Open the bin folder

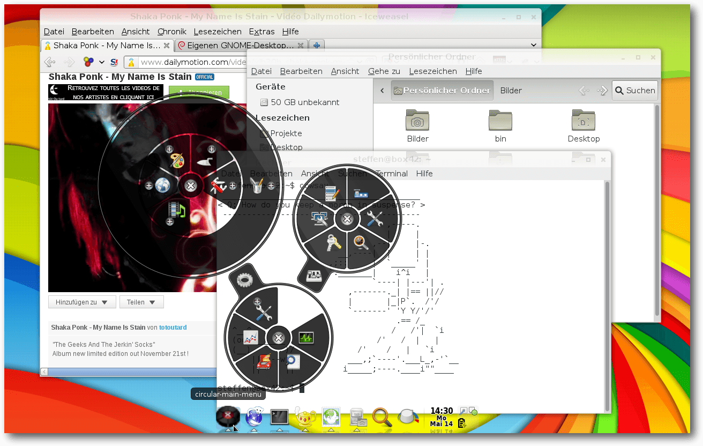click(500, 127)
